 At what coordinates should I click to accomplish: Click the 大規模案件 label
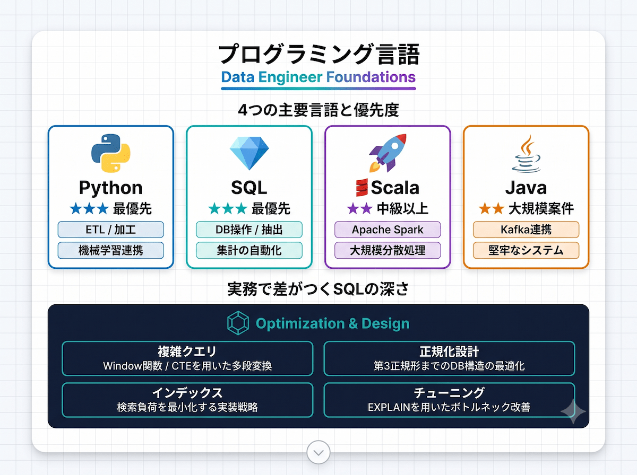pyautogui.click(x=541, y=209)
